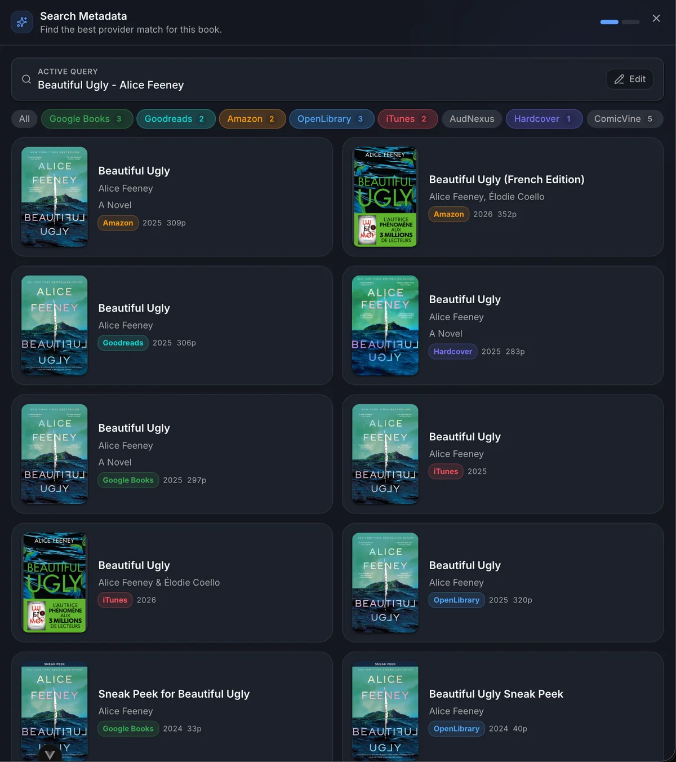Click the Hardcover badge on 283p result

453,351
